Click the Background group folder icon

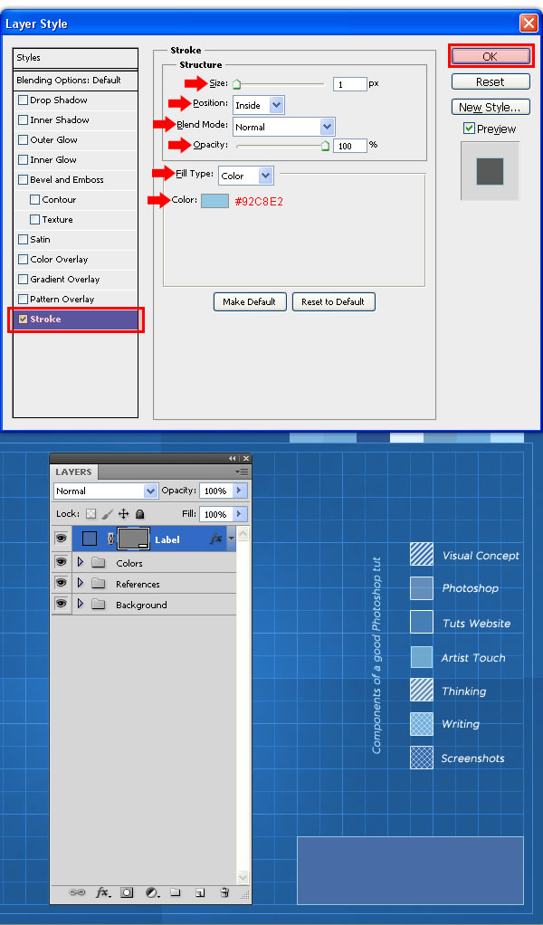point(99,605)
